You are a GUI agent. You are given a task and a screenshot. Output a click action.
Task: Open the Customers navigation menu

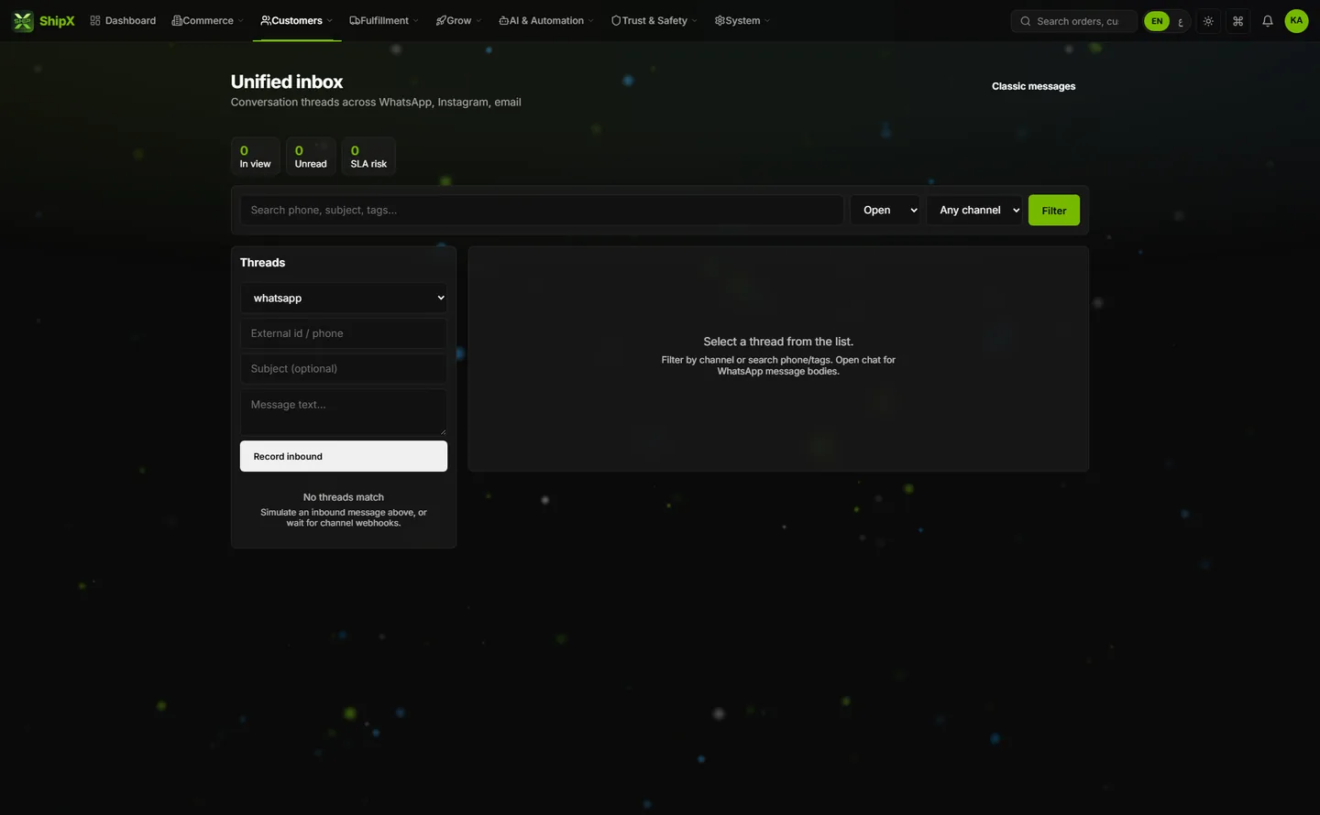pyautogui.click(x=297, y=21)
